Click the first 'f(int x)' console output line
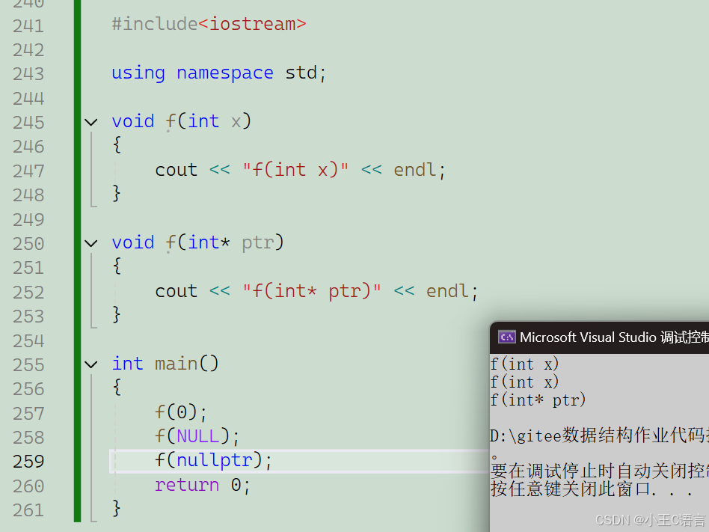Image resolution: width=709 pixels, height=532 pixels. (x=524, y=364)
